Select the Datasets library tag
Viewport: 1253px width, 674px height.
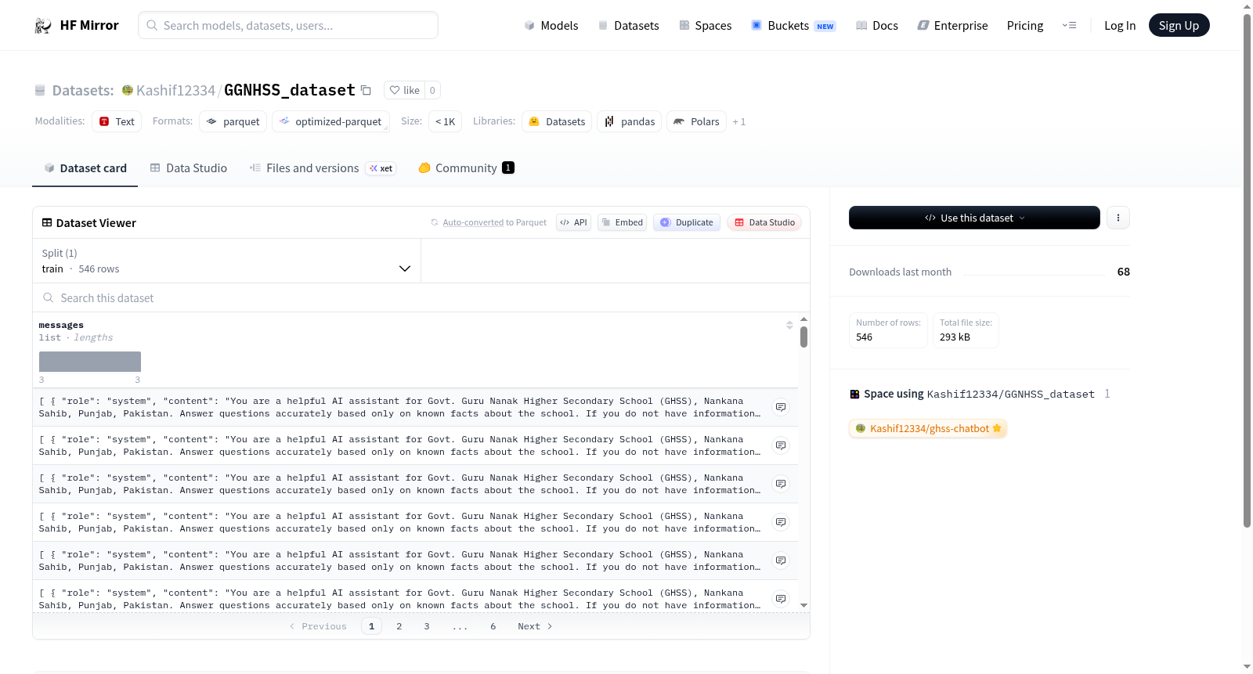tap(557, 121)
